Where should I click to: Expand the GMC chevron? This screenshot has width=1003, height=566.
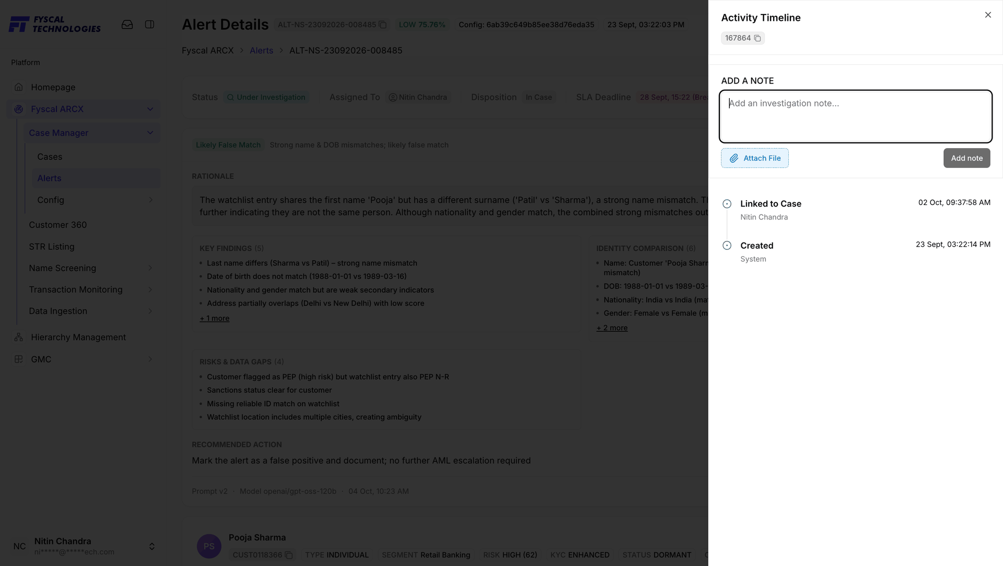pos(150,359)
